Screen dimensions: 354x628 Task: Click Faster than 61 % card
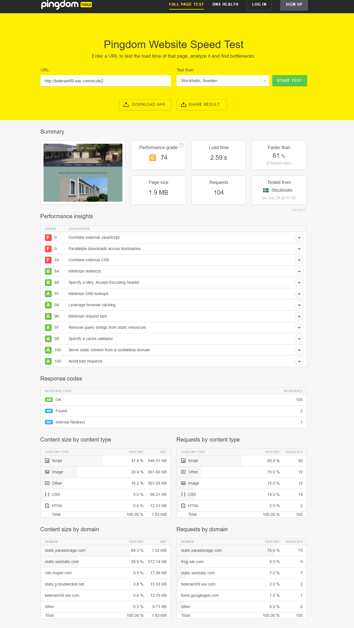point(279,155)
